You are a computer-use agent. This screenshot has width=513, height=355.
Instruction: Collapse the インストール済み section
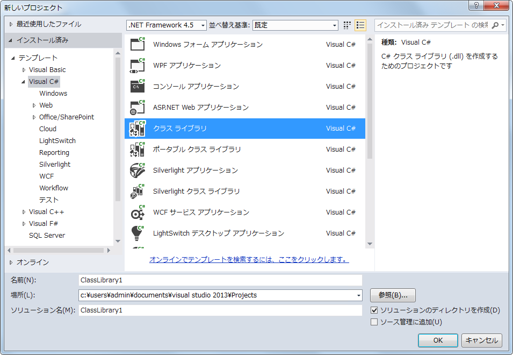click(10, 40)
